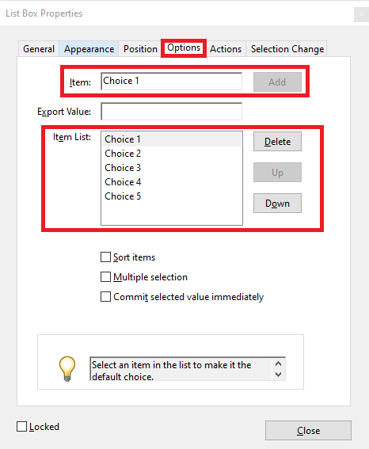Switch to Selection Change tab

(x=287, y=49)
